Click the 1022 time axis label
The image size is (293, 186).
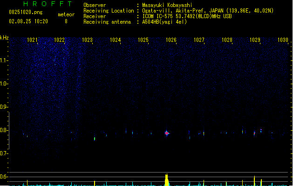coord(59,40)
